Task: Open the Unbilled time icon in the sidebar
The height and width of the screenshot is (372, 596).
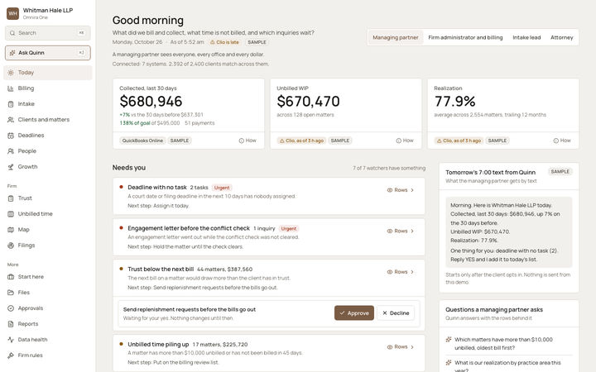Action: point(11,214)
